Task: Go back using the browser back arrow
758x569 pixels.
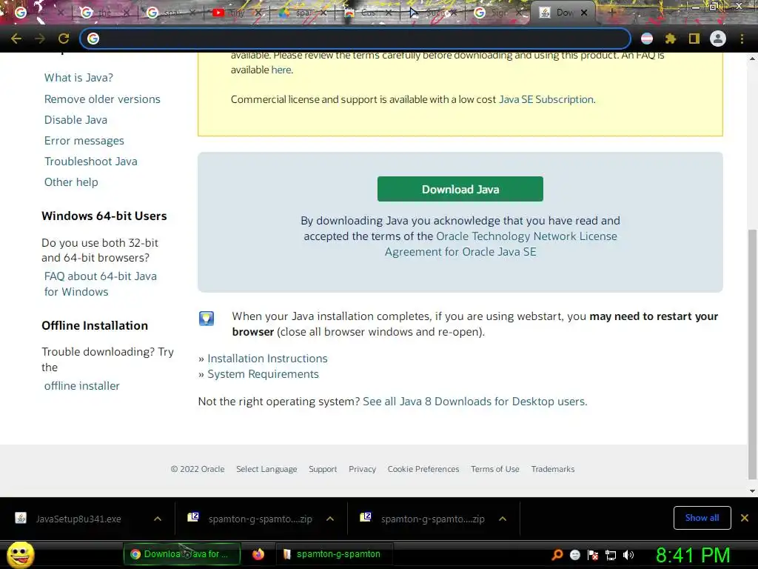Action: 16,39
